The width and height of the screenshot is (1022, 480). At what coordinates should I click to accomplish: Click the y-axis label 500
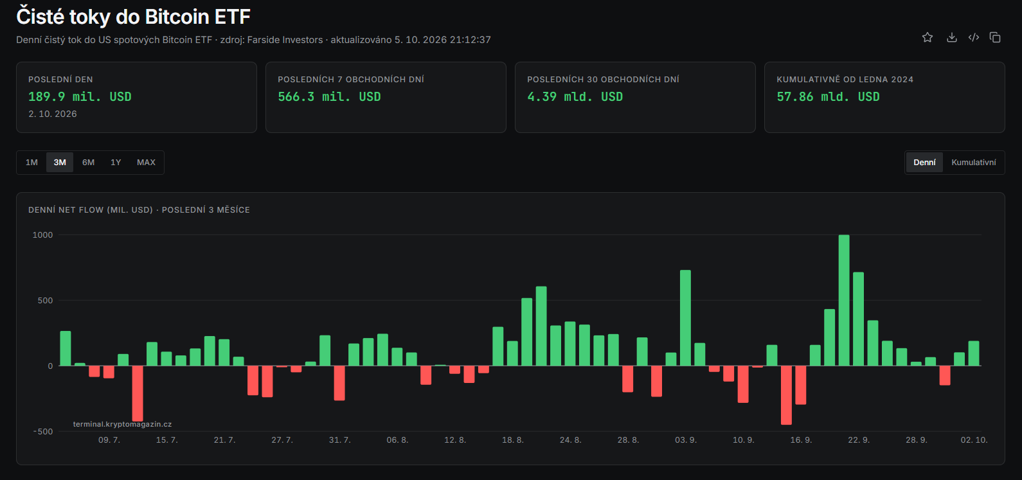[45, 301]
